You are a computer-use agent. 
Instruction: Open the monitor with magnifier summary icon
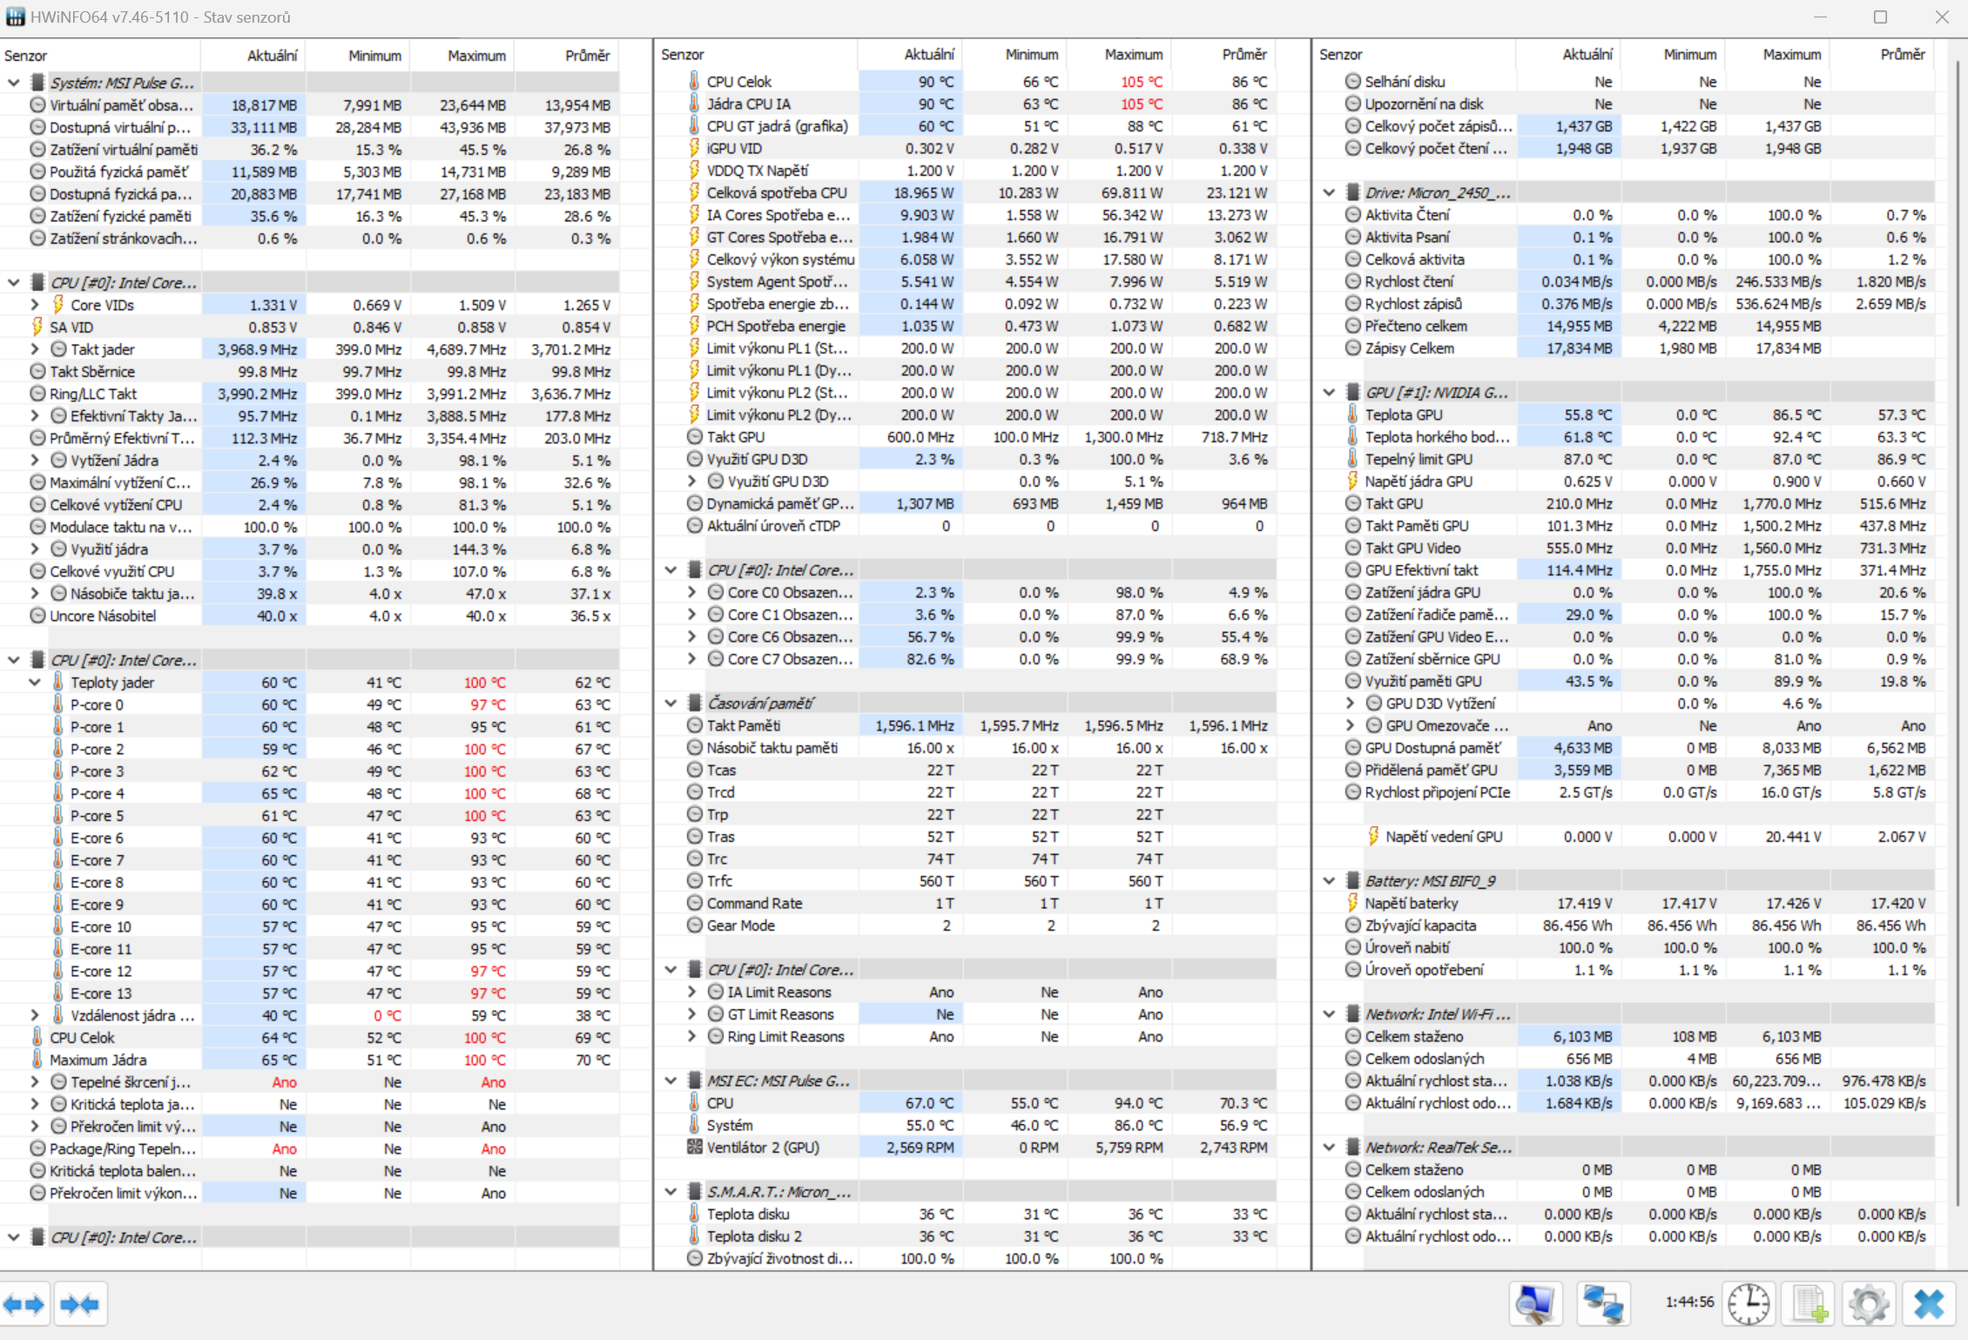[1534, 1303]
